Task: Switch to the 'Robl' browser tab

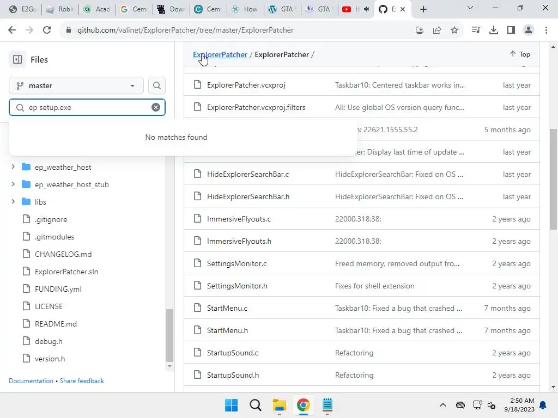Action: [60, 9]
